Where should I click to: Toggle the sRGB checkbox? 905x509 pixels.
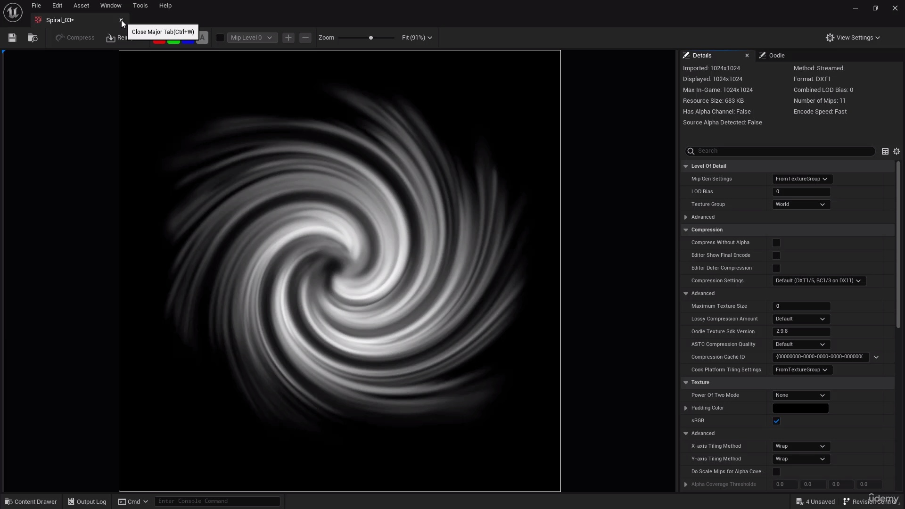776,421
